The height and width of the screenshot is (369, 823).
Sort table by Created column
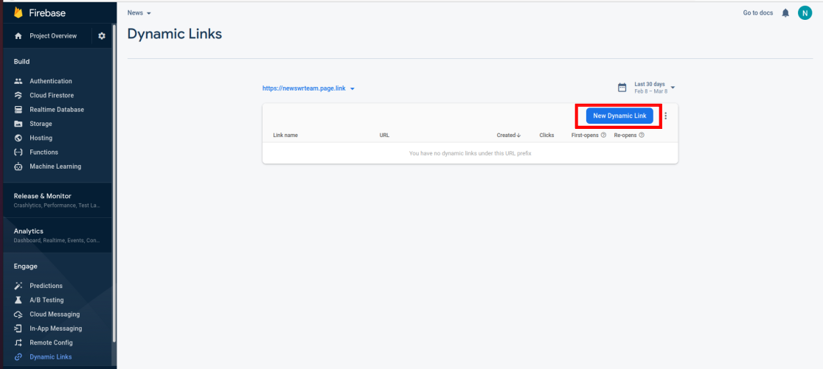[x=508, y=136]
